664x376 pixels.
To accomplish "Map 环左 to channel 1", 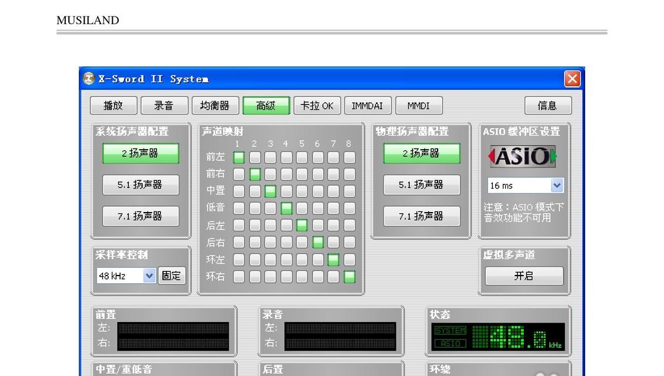I will click(239, 259).
